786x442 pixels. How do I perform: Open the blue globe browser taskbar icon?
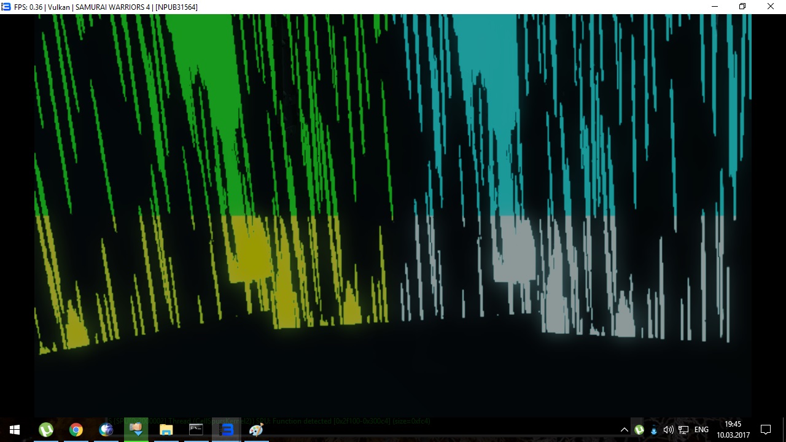click(106, 430)
